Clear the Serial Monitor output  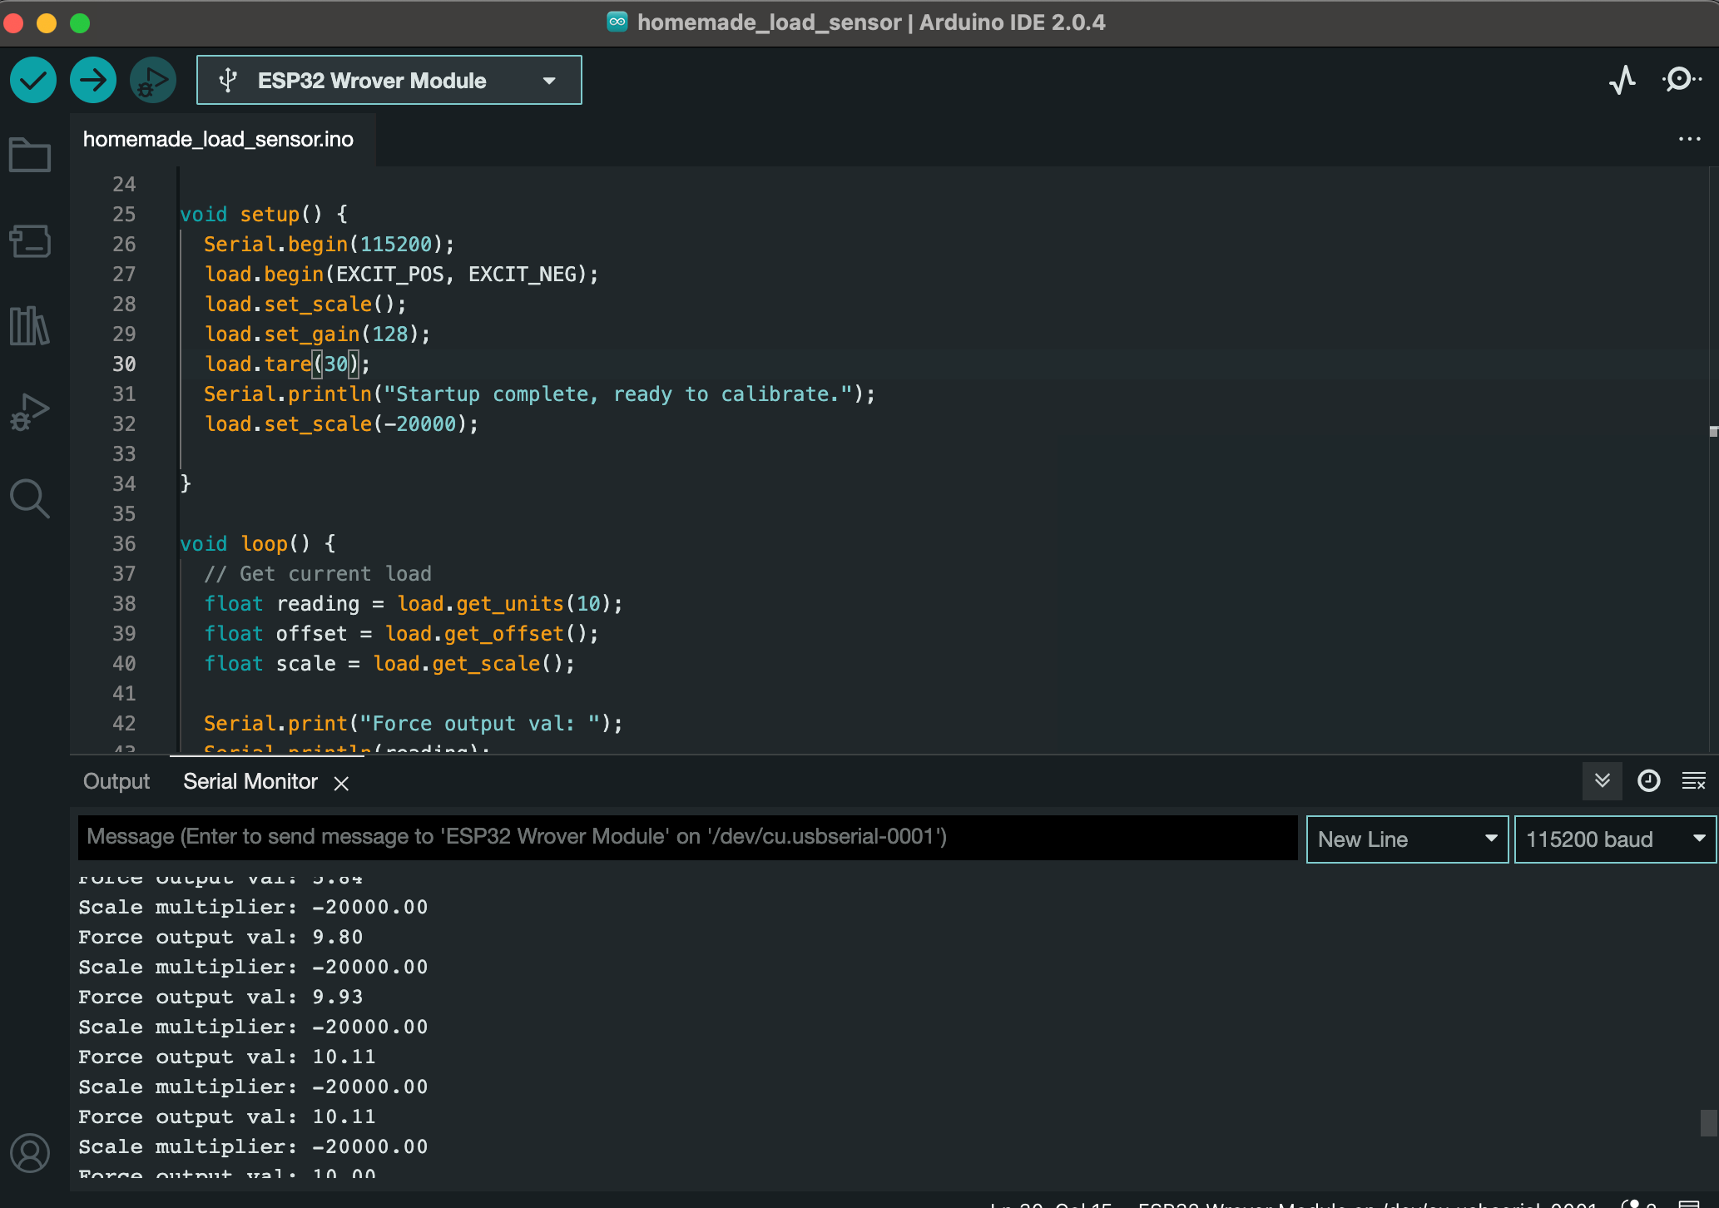1693,781
